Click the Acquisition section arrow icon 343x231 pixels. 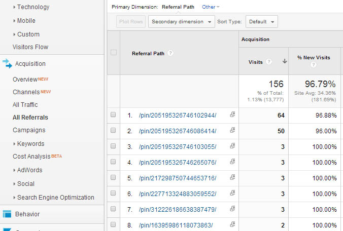pos(7,63)
